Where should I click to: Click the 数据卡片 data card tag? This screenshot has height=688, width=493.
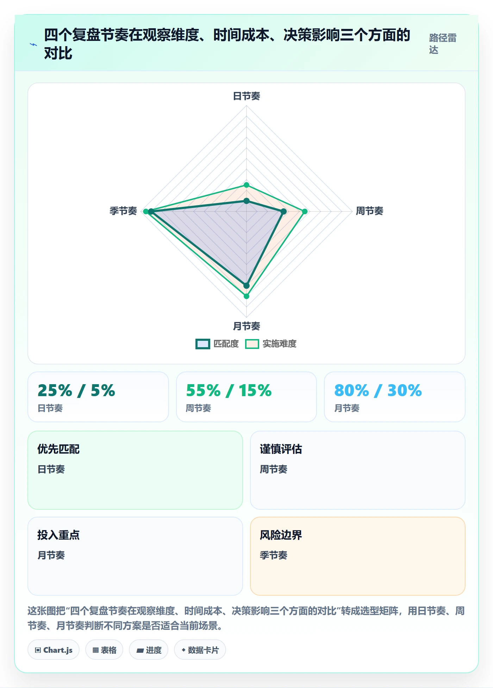(x=200, y=650)
